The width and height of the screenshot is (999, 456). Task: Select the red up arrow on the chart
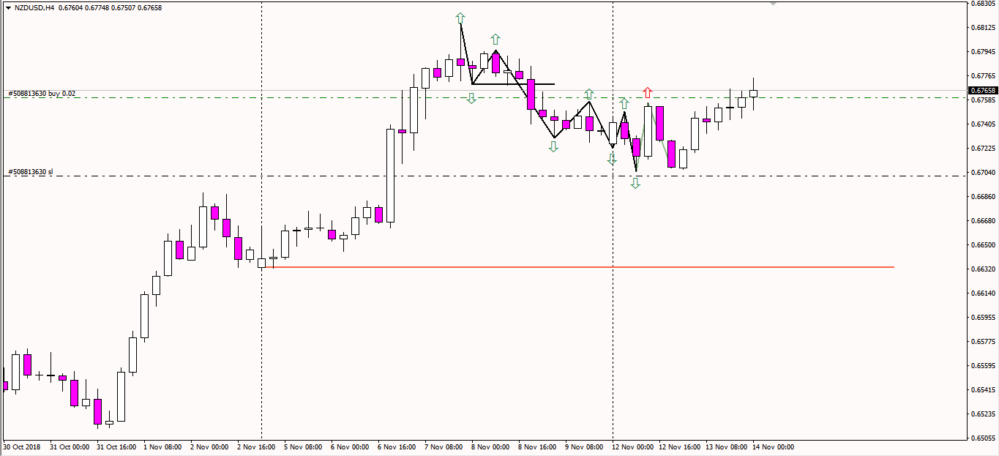pos(647,92)
